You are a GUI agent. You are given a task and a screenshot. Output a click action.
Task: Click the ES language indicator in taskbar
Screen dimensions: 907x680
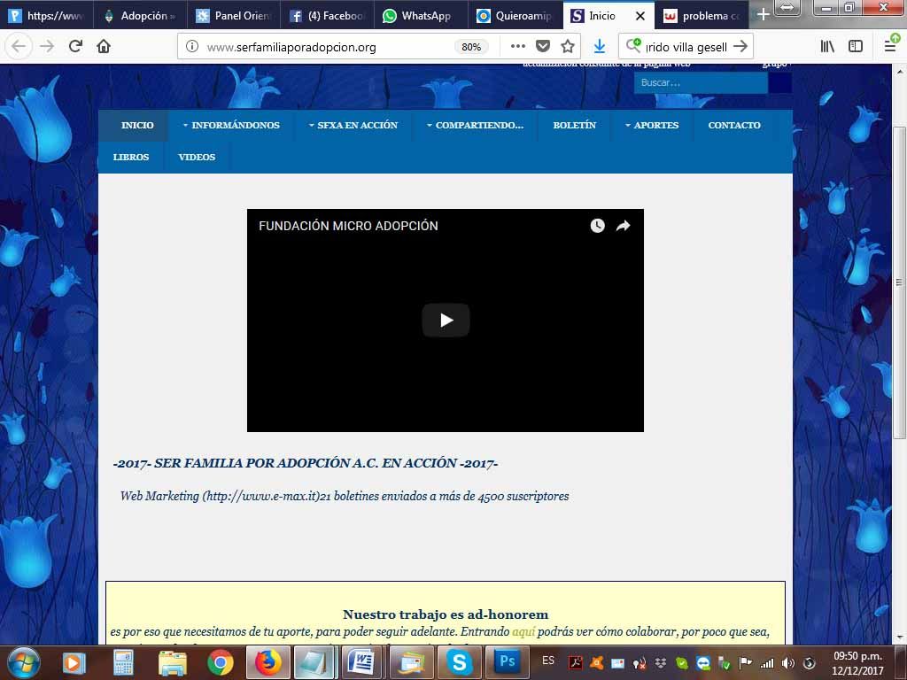(x=547, y=661)
